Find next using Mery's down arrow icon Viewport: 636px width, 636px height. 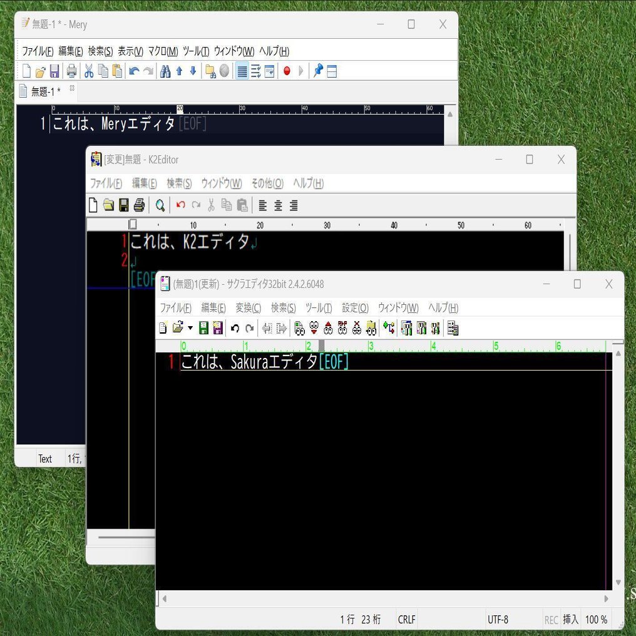(x=193, y=71)
